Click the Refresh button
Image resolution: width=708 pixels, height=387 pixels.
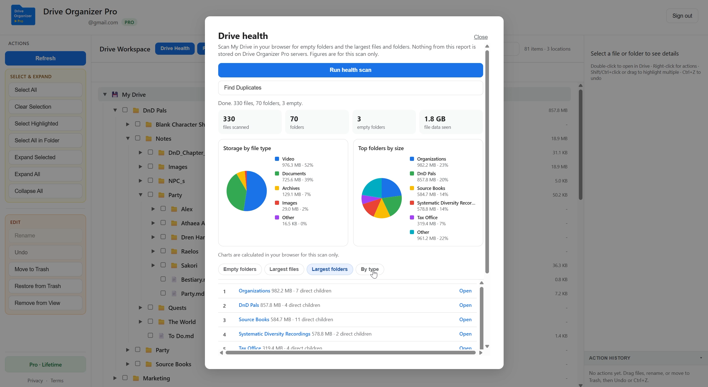click(x=45, y=58)
